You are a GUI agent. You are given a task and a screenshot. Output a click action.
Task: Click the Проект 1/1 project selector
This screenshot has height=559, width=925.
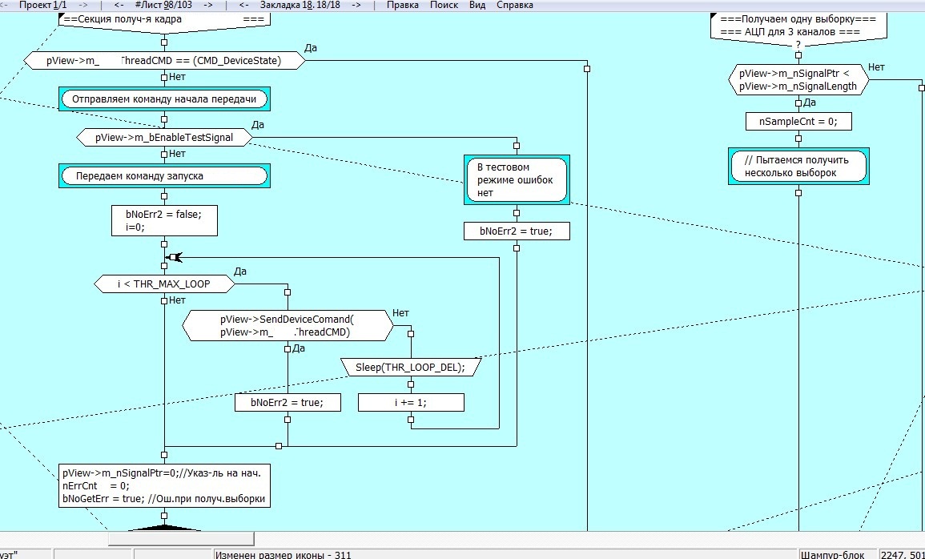click(x=43, y=5)
